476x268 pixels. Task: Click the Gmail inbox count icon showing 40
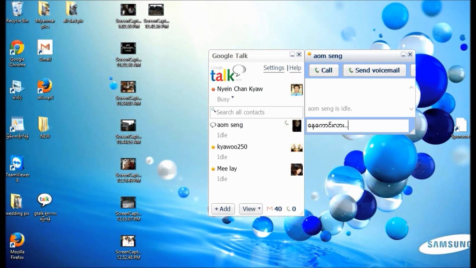(274, 209)
